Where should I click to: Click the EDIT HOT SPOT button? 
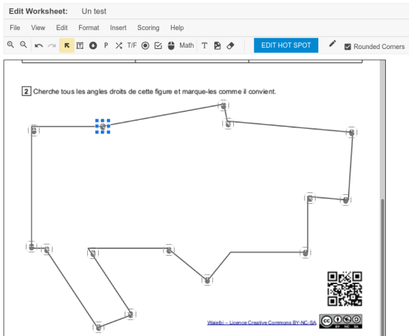286,46
